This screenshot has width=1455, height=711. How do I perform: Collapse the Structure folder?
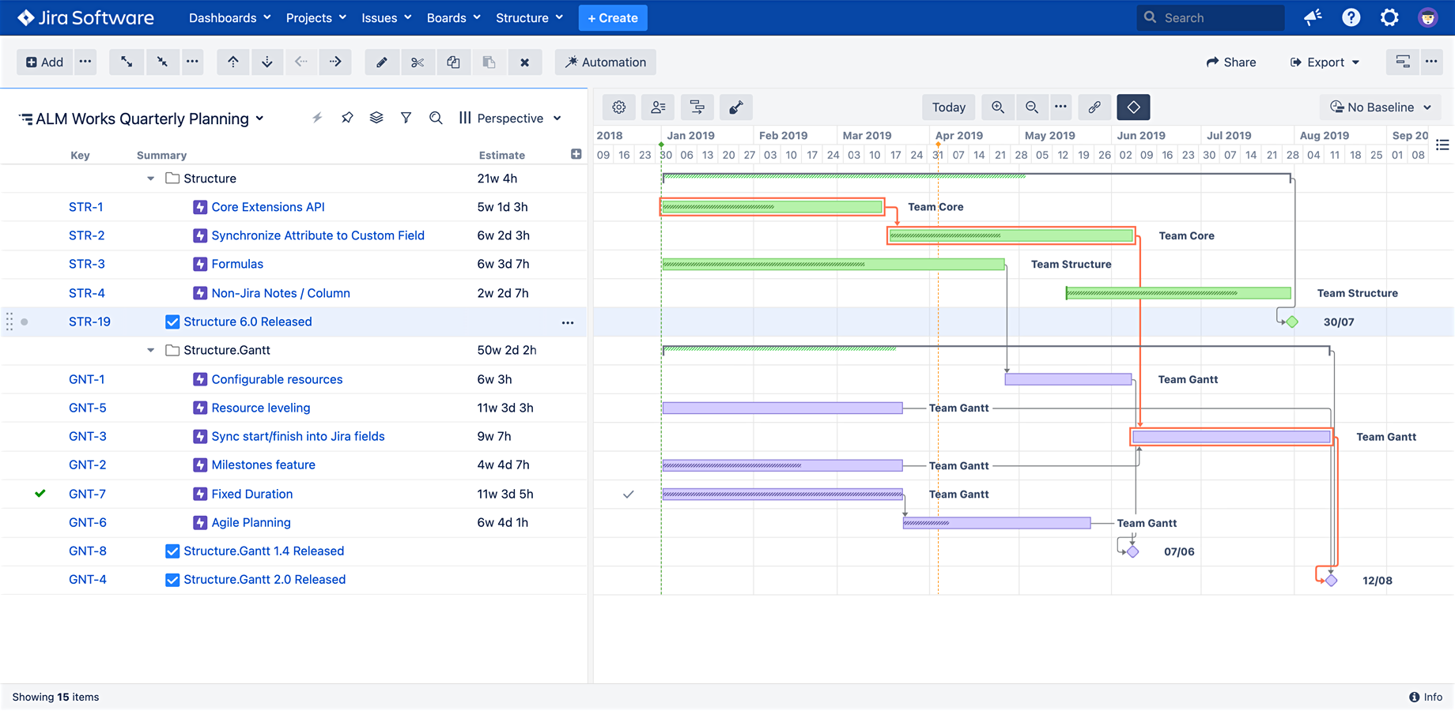coord(150,179)
